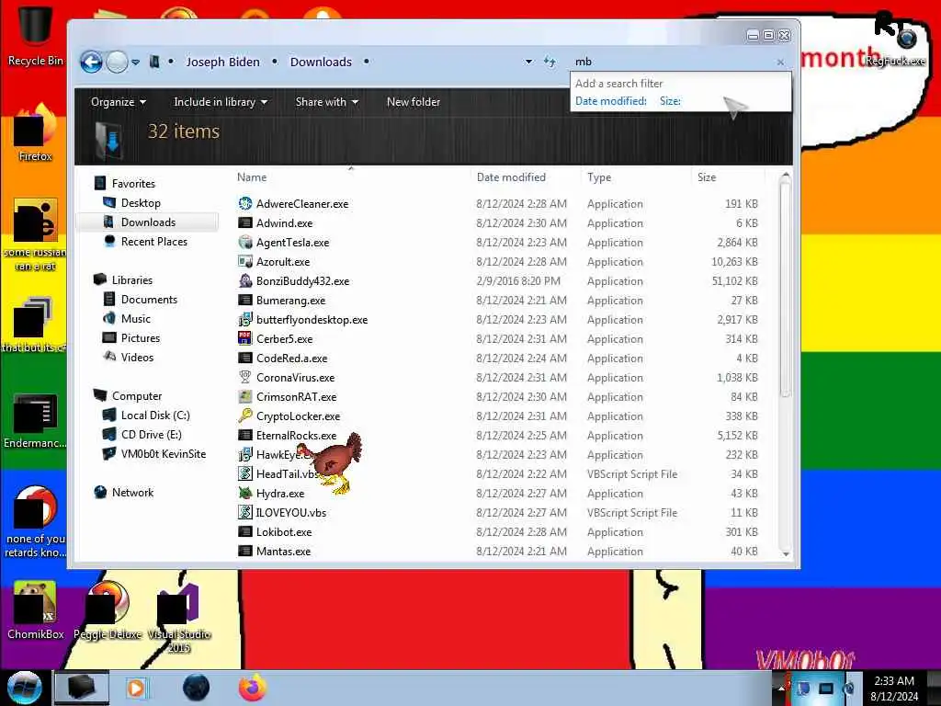This screenshot has width=941, height=706.
Task: Open the VM0b0t KevinSite network location
Action: (164, 454)
